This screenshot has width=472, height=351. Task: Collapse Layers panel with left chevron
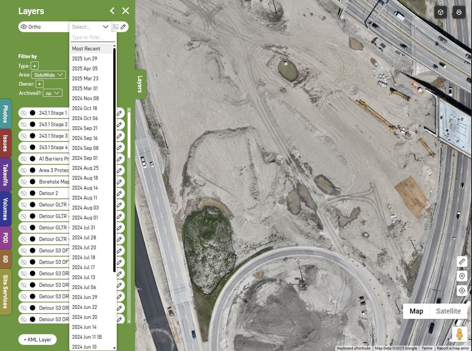112,11
